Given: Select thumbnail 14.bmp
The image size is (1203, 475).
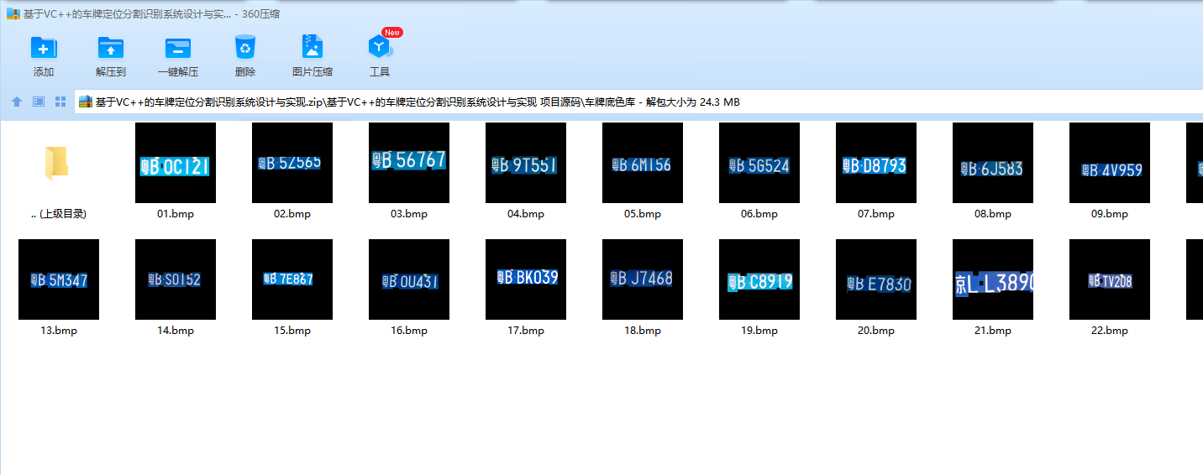Looking at the screenshot, I should (176, 279).
